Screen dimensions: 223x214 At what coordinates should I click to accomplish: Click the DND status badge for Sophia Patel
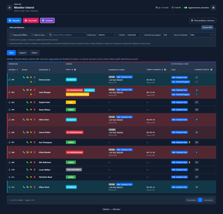click(x=71, y=102)
